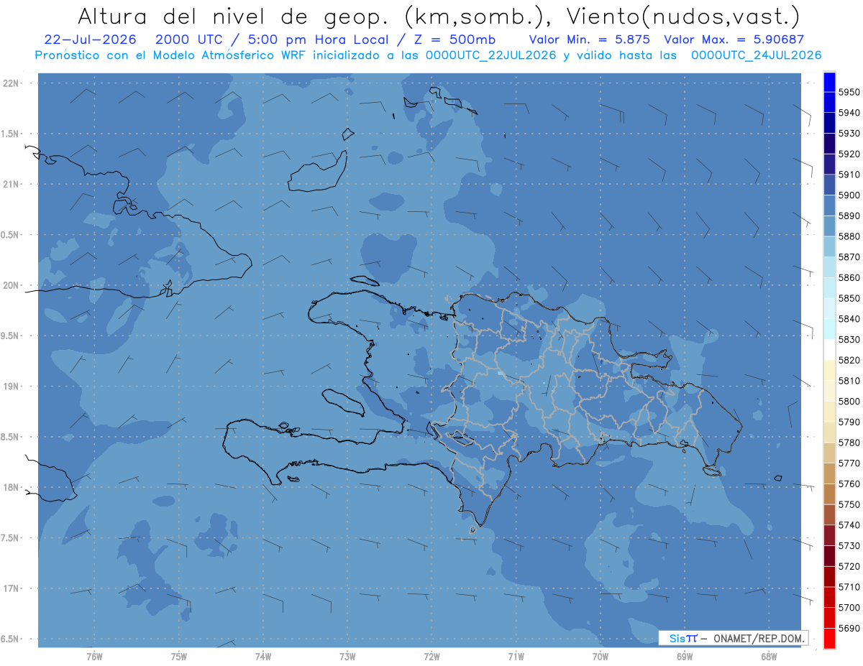Click the '8.5N' latitude label
The image size is (863, 666).
point(9,437)
